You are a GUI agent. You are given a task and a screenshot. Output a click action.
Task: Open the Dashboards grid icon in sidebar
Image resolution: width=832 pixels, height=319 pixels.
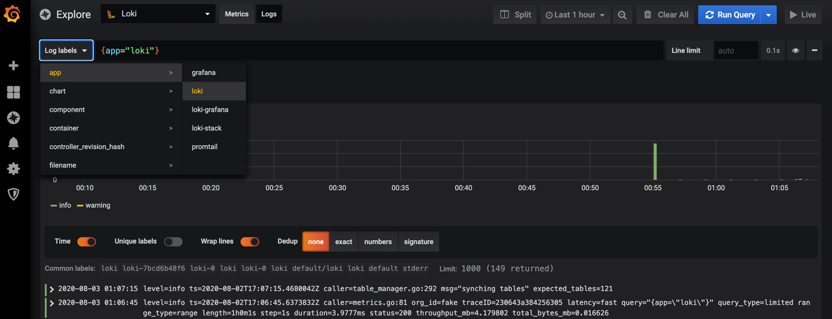tap(13, 92)
